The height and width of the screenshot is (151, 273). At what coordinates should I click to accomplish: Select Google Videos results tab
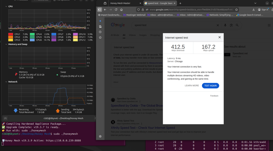pos(132,35)
